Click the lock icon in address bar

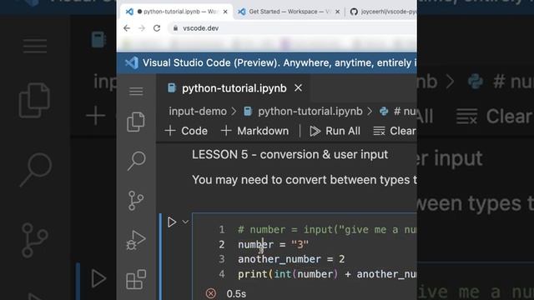175,28
